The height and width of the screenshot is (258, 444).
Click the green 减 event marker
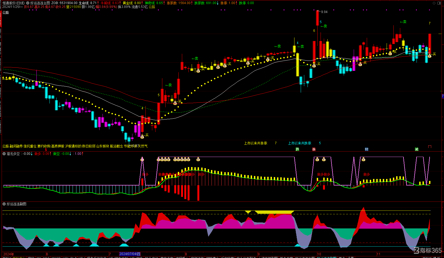pos(417,149)
